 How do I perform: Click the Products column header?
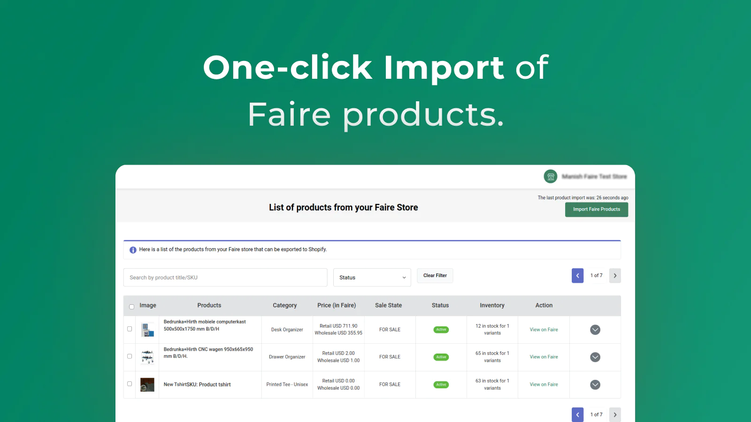(209, 305)
